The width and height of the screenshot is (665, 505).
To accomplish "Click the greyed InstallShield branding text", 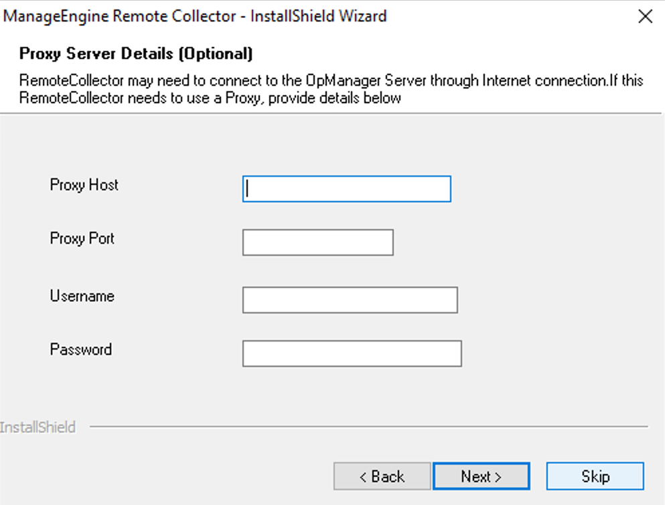I will pyautogui.click(x=38, y=427).
